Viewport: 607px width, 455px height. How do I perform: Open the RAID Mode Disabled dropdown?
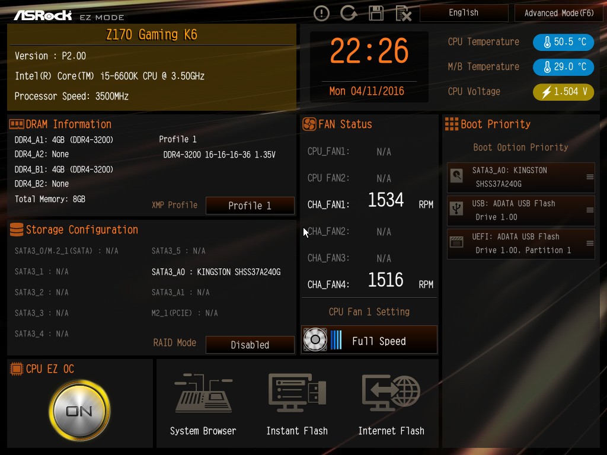pyautogui.click(x=250, y=345)
